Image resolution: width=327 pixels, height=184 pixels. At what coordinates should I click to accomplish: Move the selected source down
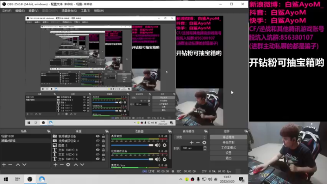pyautogui.click(x=82, y=165)
